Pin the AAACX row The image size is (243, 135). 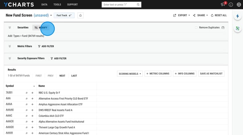pos(26,122)
